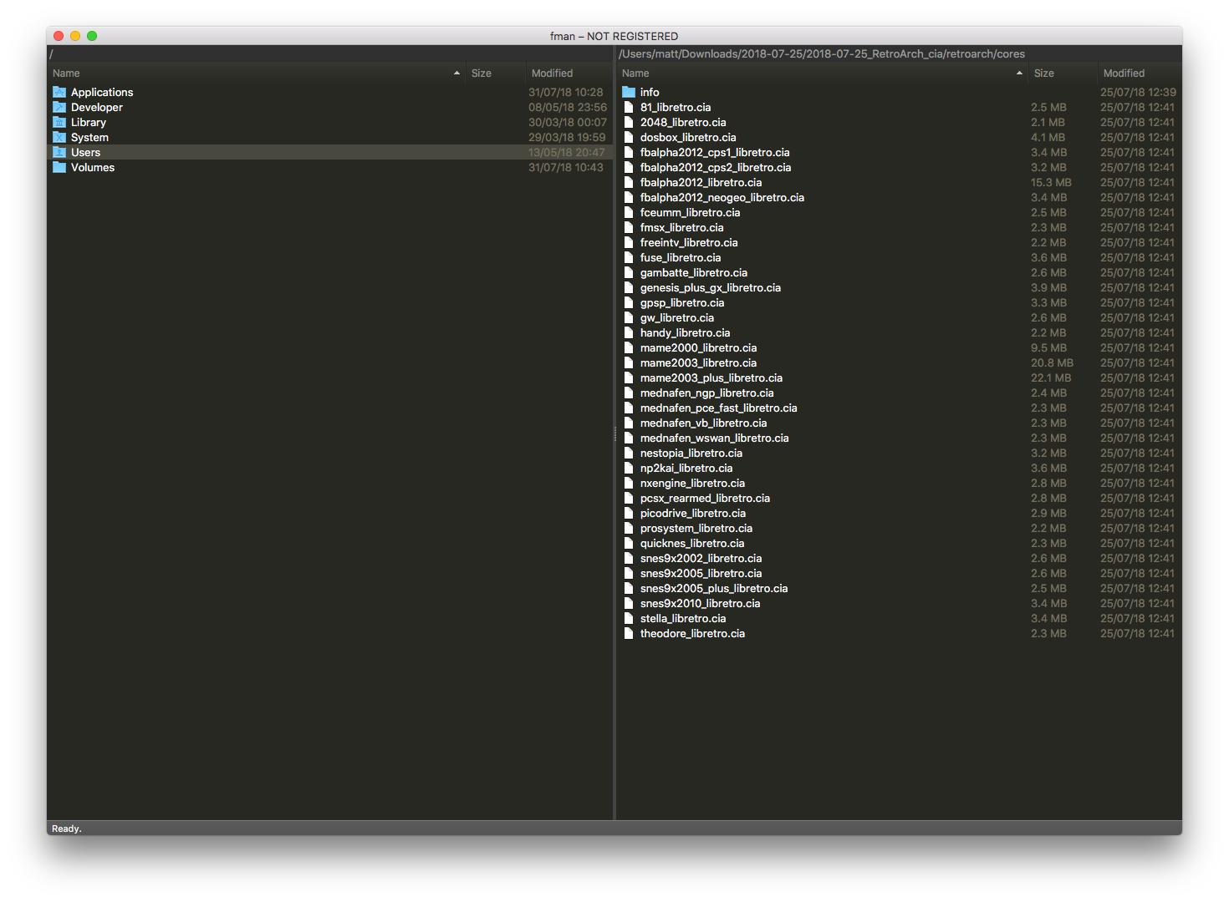Click the blue folder icon next to Developer

tap(59, 107)
